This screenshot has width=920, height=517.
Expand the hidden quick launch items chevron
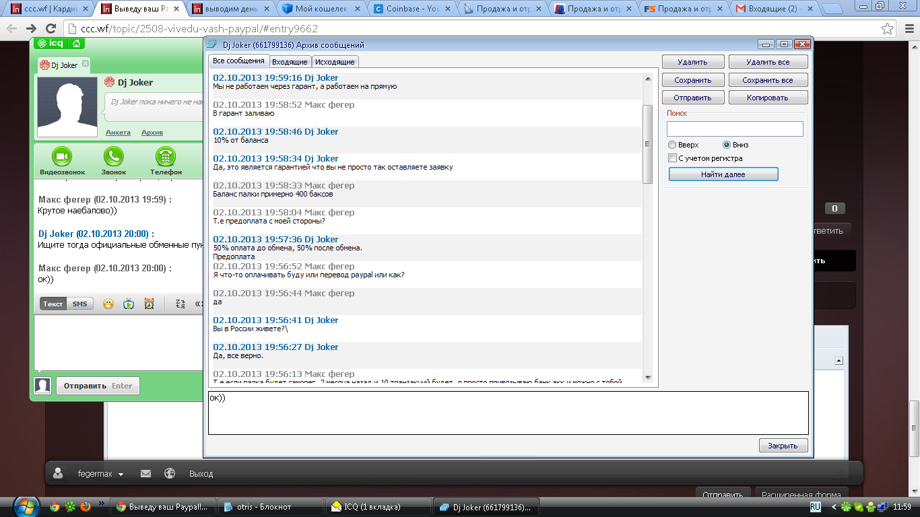point(102,503)
